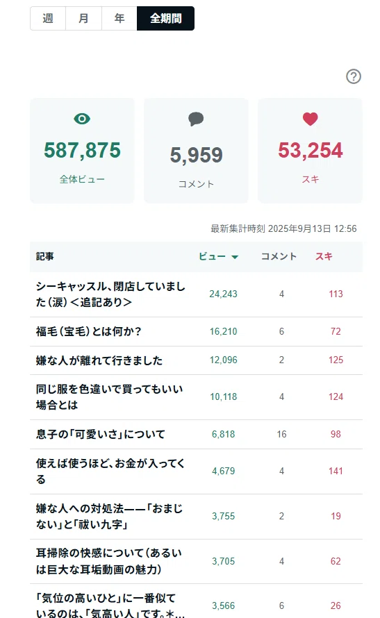Click likes count 26

336,606
